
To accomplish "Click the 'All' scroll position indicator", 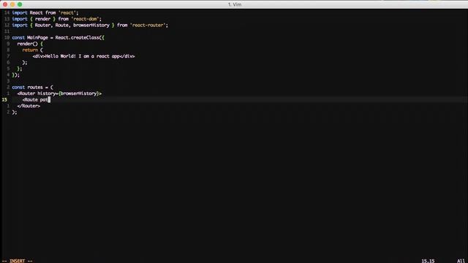I will (461, 261).
